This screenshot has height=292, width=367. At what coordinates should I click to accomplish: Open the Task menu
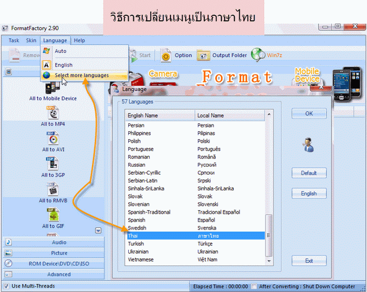[14, 41]
